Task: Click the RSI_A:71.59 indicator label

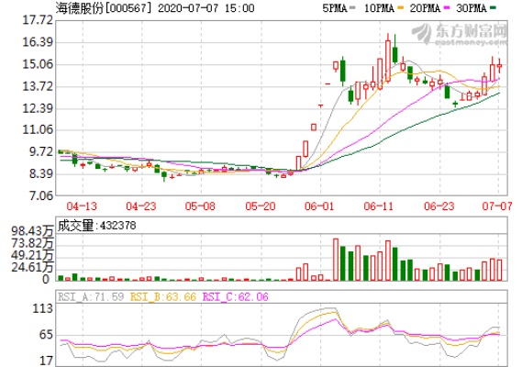Action: [91, 296]
